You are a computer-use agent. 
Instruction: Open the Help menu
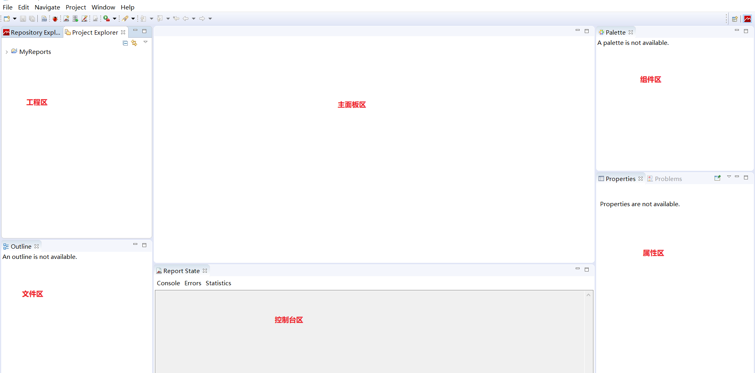click(127, 7)
